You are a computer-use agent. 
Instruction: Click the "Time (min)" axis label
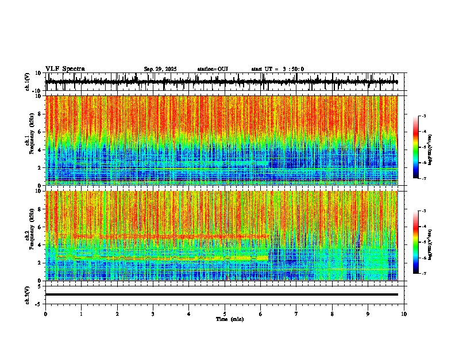point(230,319)
